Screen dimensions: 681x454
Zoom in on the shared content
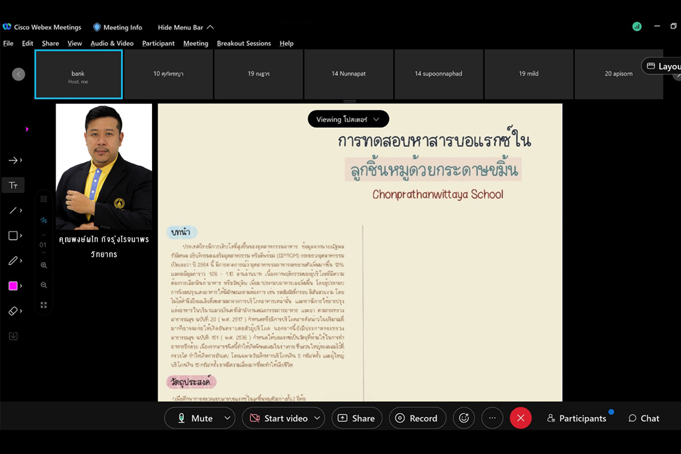[44, 265]
